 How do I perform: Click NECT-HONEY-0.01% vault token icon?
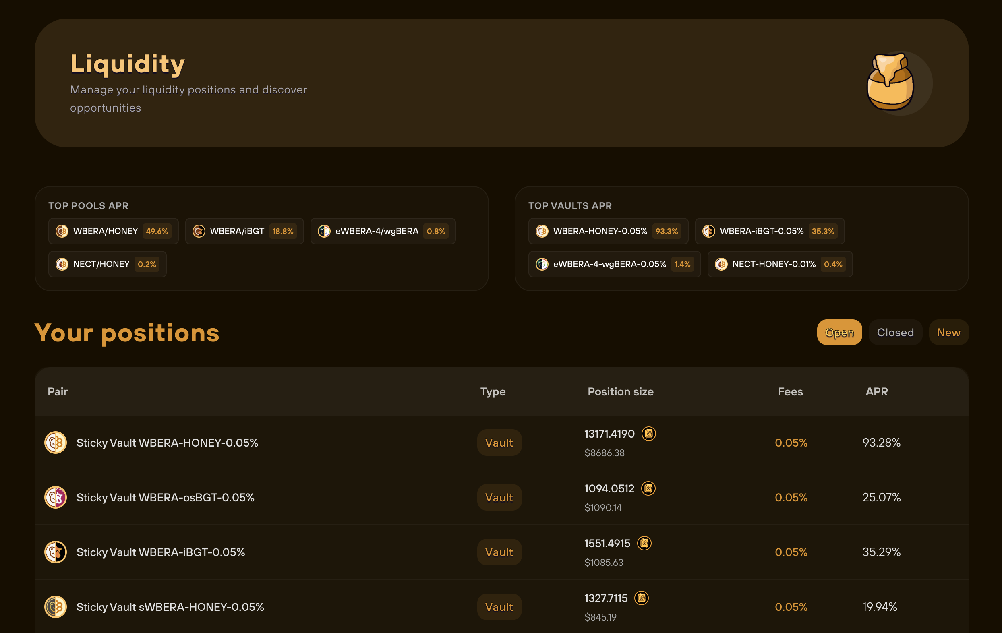tap(721, 264)
